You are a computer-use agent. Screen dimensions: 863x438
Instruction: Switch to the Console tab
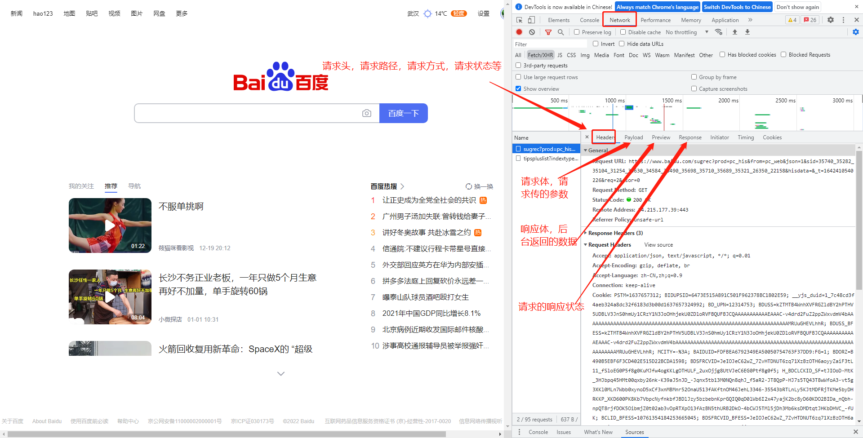point(589,20)
